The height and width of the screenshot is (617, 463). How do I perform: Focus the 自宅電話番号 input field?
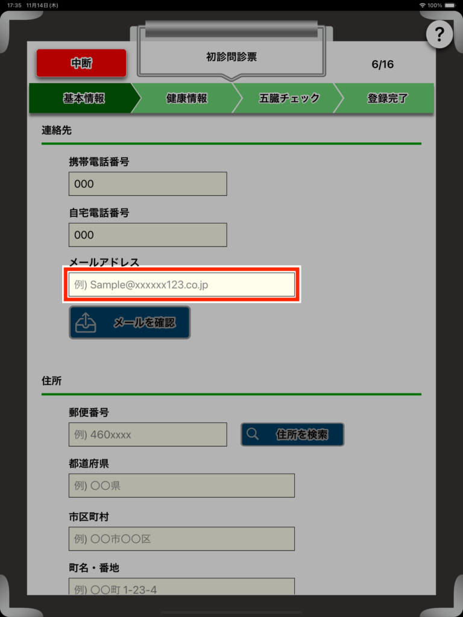[148, 235]
